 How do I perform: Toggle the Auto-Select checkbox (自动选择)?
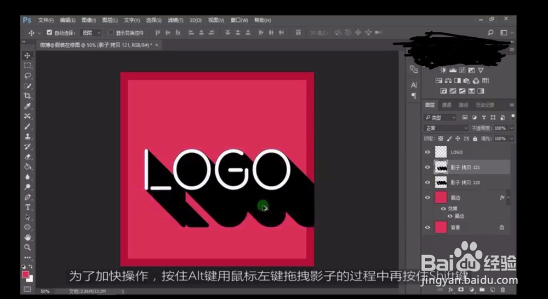(49, 32)
